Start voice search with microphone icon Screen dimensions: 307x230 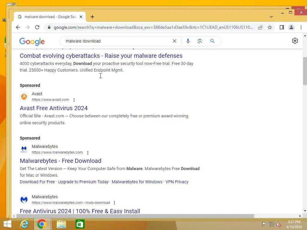[x=188, y=41]
